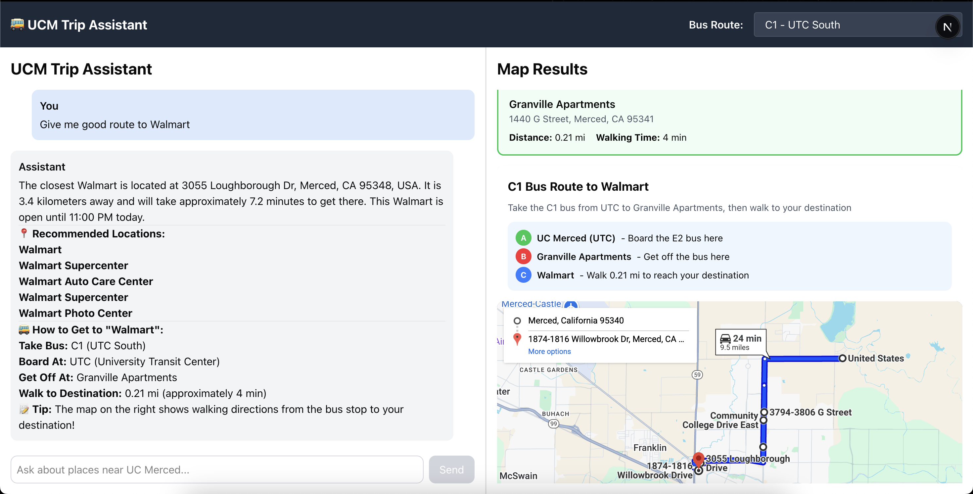The height and width of the screenshot is (494, 973).
Task: Click the car icon in 24 min callout
Action: 725,338
